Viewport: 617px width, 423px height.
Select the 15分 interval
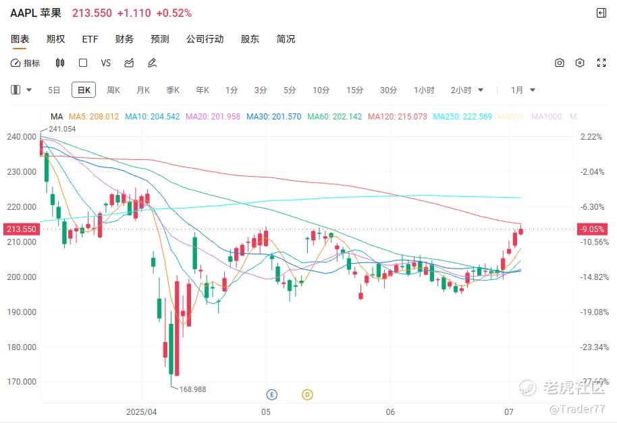click(x=354, y=90)
